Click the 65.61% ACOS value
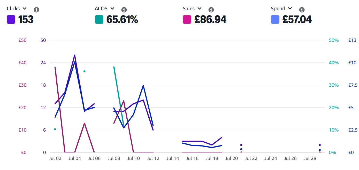 click(x=122, y=20)
